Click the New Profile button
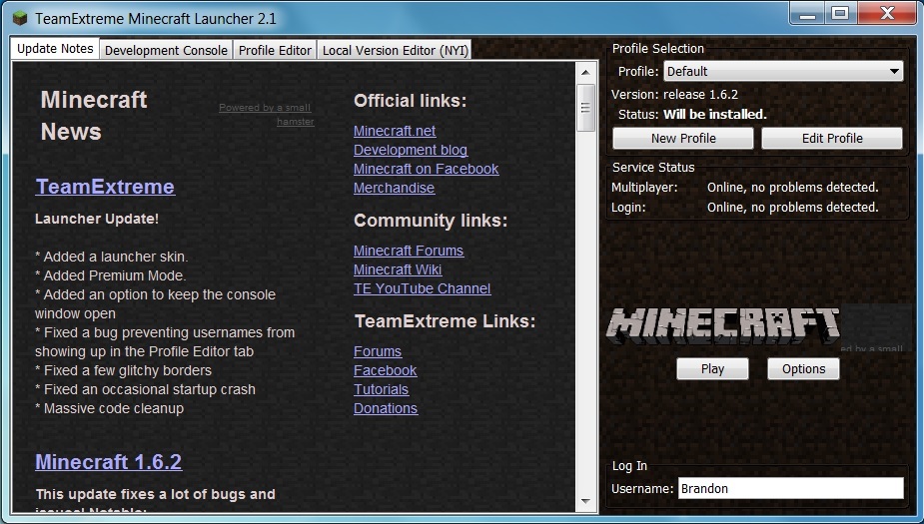The height and width of the screenshot is (524, 924). (x=683, y=139)
